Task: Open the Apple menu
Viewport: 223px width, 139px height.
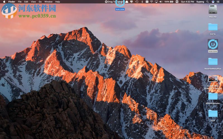Action: pos(4,2)
